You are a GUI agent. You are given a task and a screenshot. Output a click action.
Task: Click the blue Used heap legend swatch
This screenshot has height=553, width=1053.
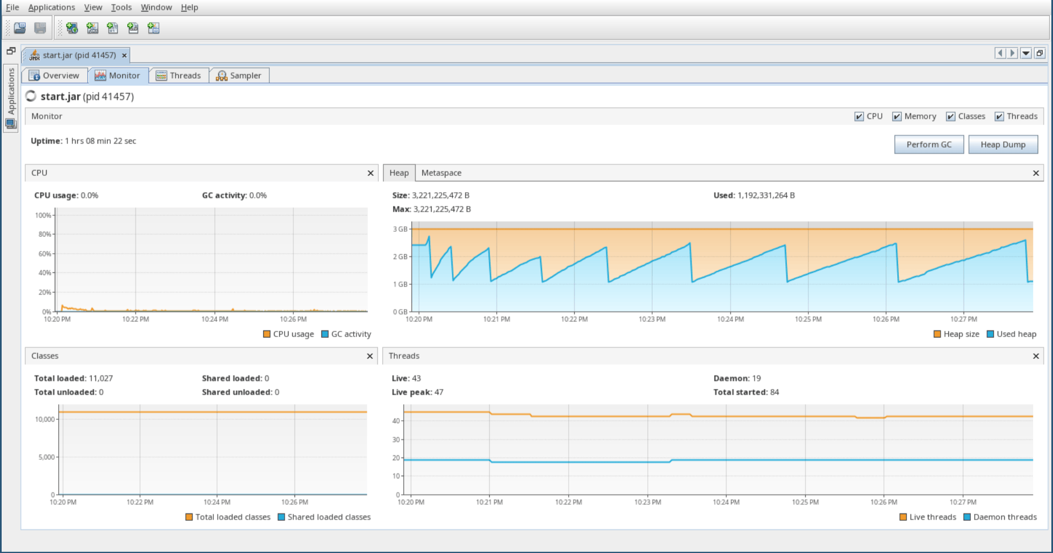click(x=990, y=334)
